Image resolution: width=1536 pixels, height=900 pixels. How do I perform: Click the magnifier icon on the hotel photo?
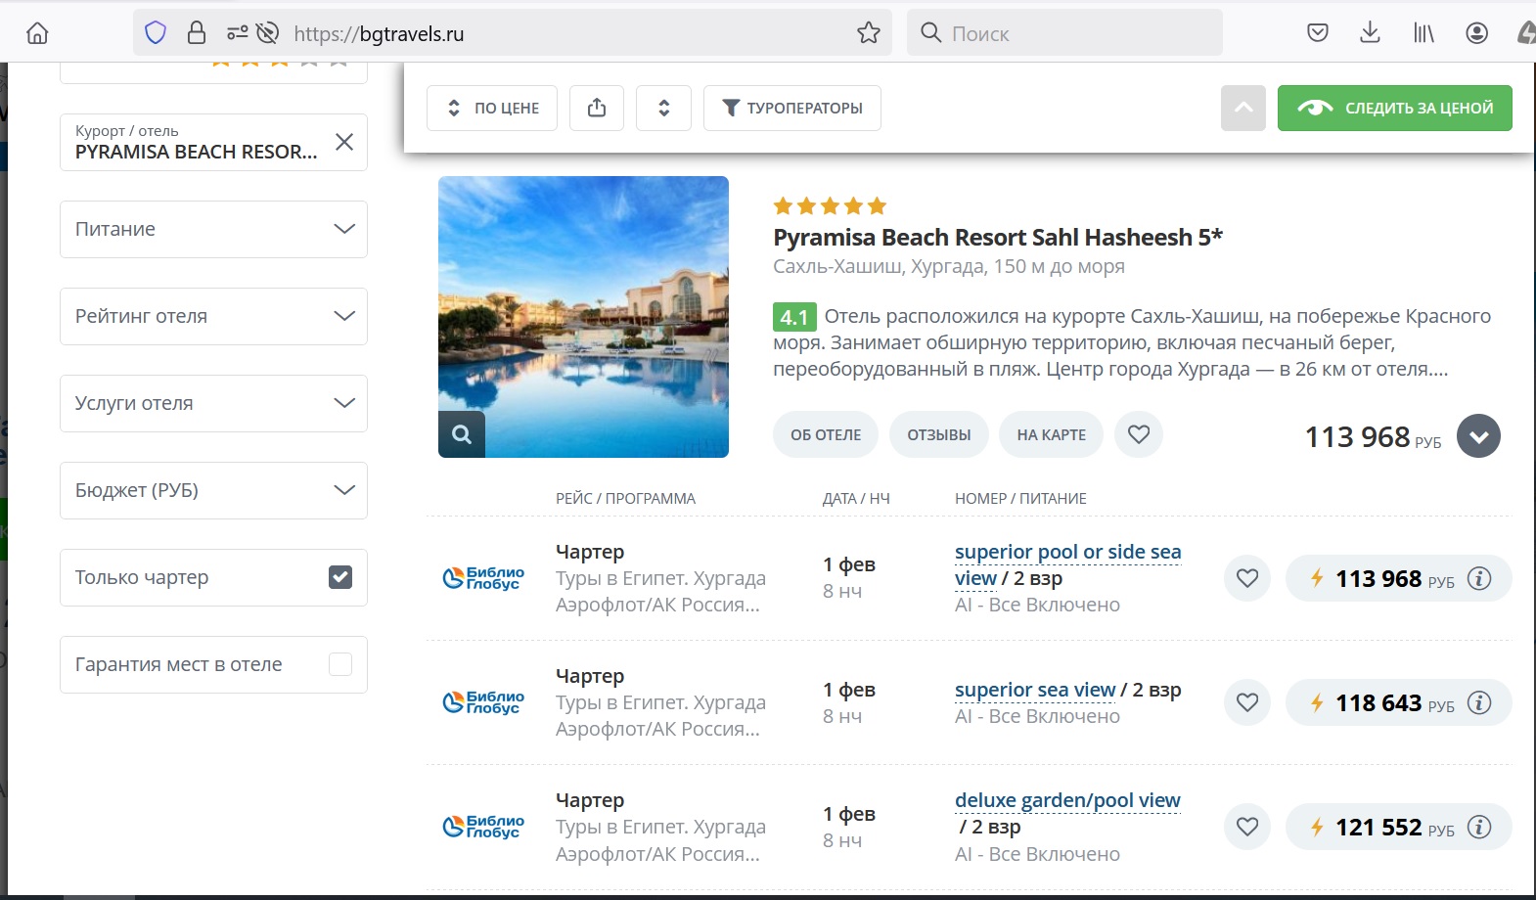click(462, 434)
